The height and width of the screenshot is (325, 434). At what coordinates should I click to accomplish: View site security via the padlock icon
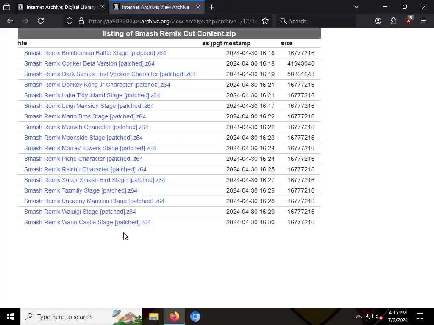point(81,21)
